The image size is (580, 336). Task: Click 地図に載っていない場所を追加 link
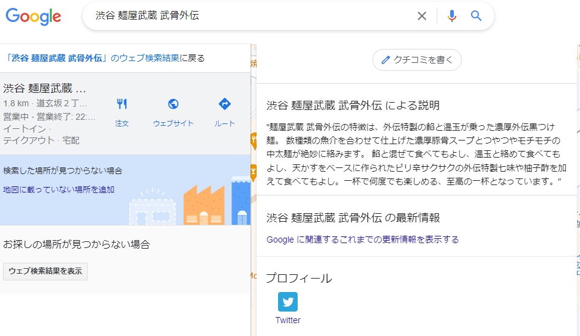pos(59,189)
